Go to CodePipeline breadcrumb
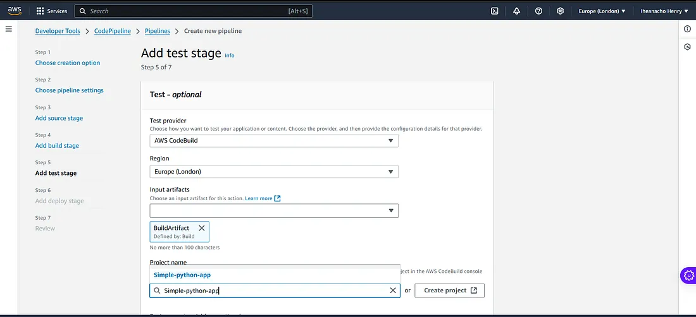Viewport: 696px width, 317px height. (112, 31)
